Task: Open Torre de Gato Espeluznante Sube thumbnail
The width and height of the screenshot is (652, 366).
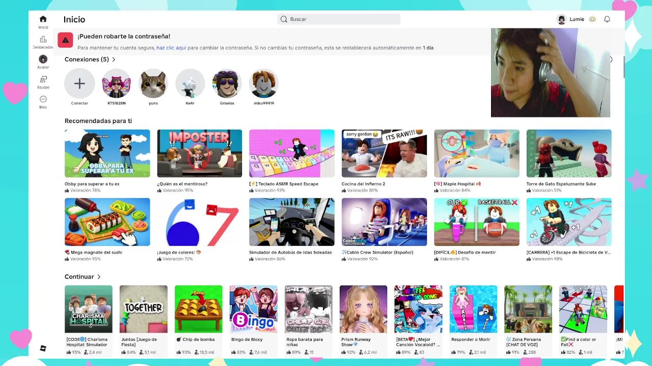Action: tap(569, 154)
